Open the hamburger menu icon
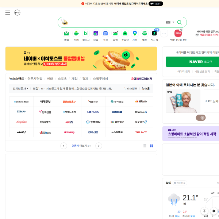Viewport: 219px width, 219px height. (x=8, y=12)
